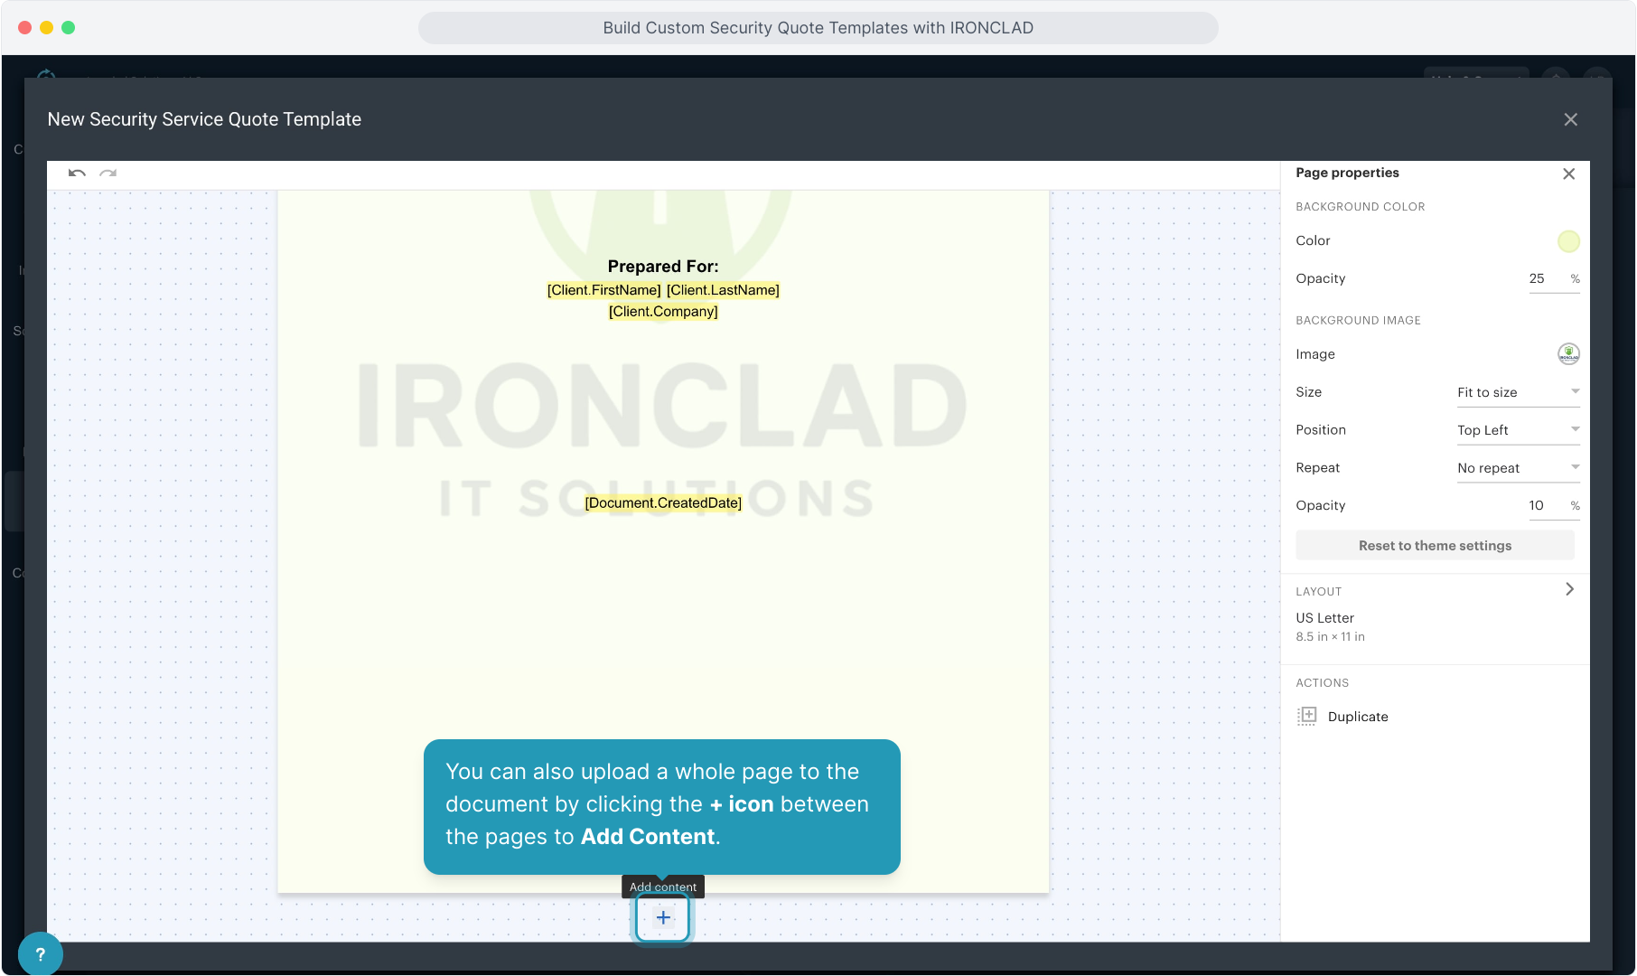1637x976 pixels.
Task: Open the help question mark bubble
Action: [40, 953]
